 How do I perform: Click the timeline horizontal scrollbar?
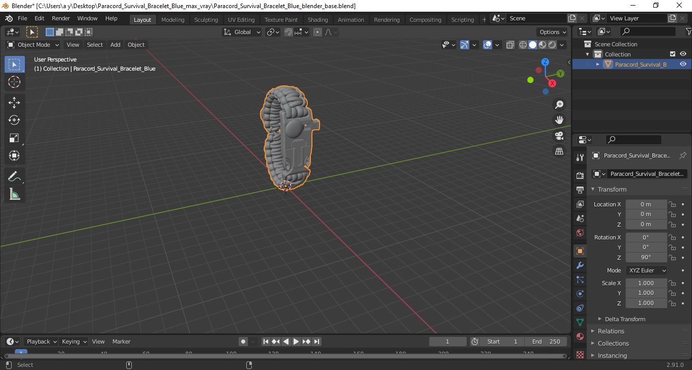(285, 356)
